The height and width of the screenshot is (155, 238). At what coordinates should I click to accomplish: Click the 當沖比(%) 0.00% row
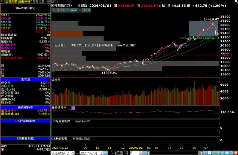click(x=25, y=90)
